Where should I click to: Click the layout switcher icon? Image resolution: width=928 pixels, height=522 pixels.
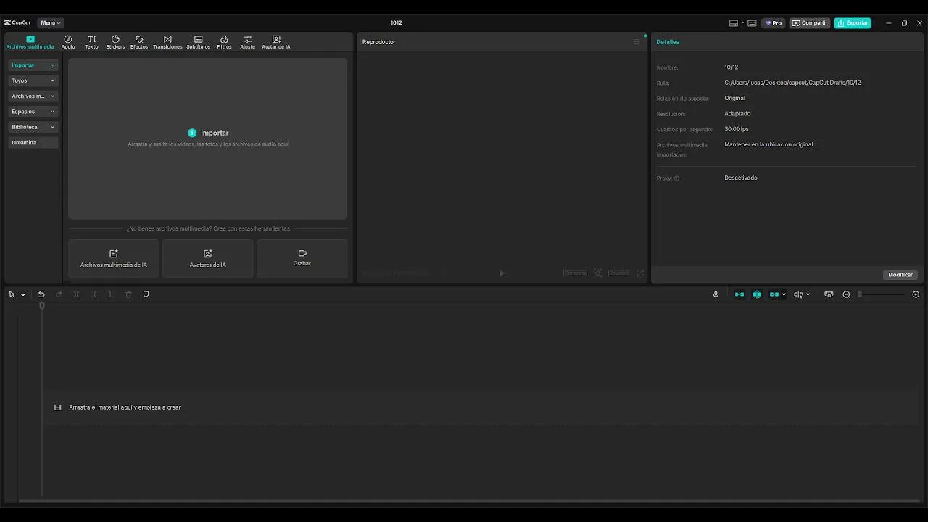click(x=734, y=23)
